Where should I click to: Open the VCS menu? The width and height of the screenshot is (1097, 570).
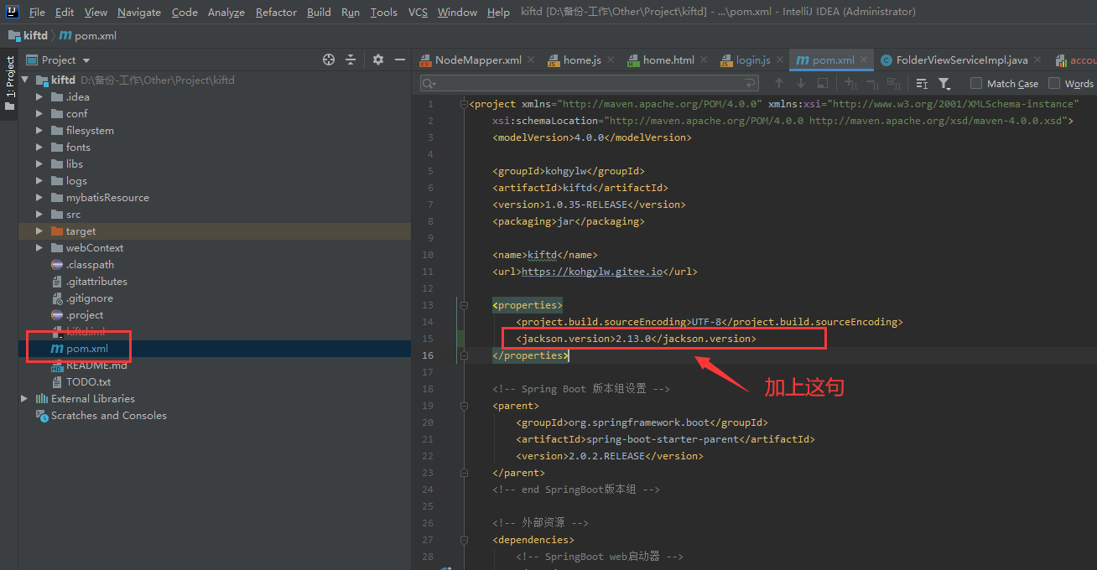(x=418, y=12)
